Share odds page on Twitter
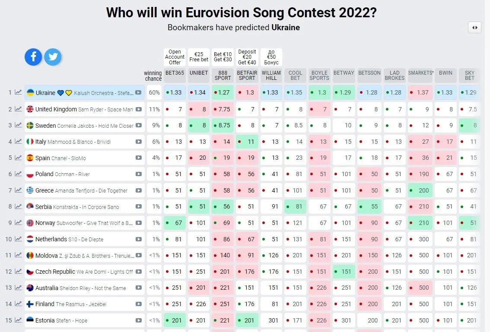 53,57
